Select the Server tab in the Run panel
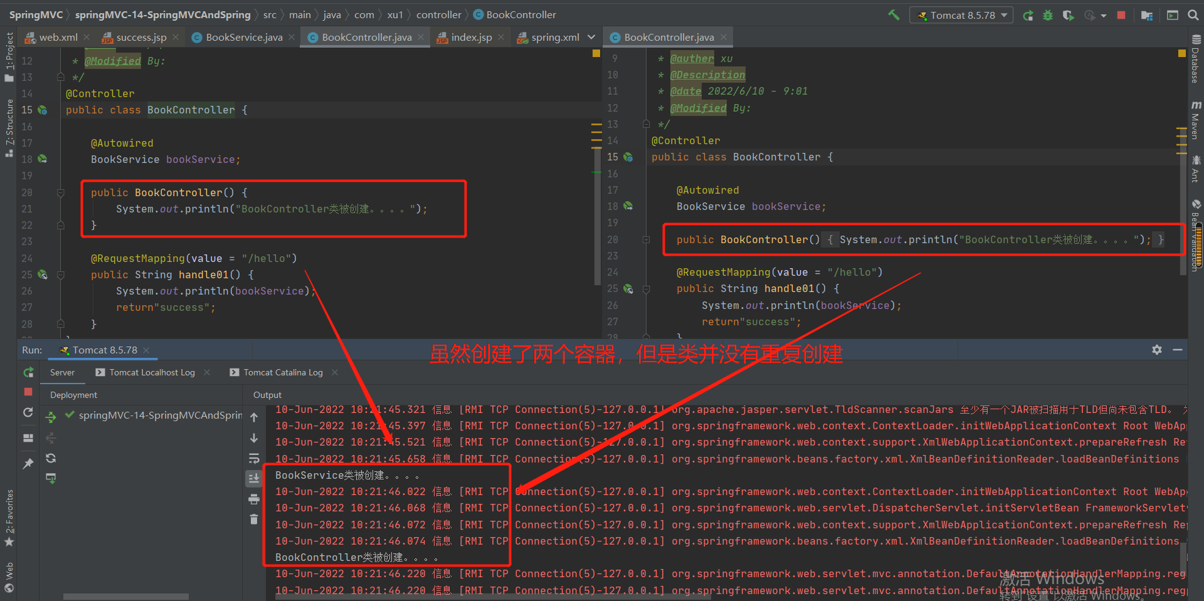Screen dimensions: 1204x601 point(63,372)
